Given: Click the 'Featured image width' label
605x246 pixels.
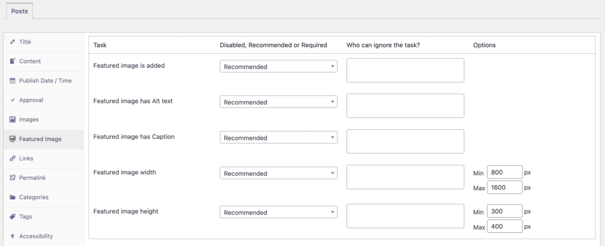Looking at the screenshot, I should 125,172.
